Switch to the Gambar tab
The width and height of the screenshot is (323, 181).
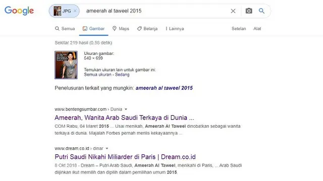pyautogui.click(x=94, y=29)
